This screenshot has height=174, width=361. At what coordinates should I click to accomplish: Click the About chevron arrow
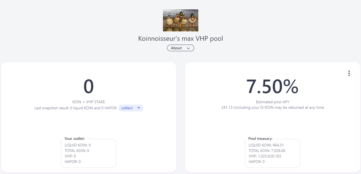click(x=188, y=48)
